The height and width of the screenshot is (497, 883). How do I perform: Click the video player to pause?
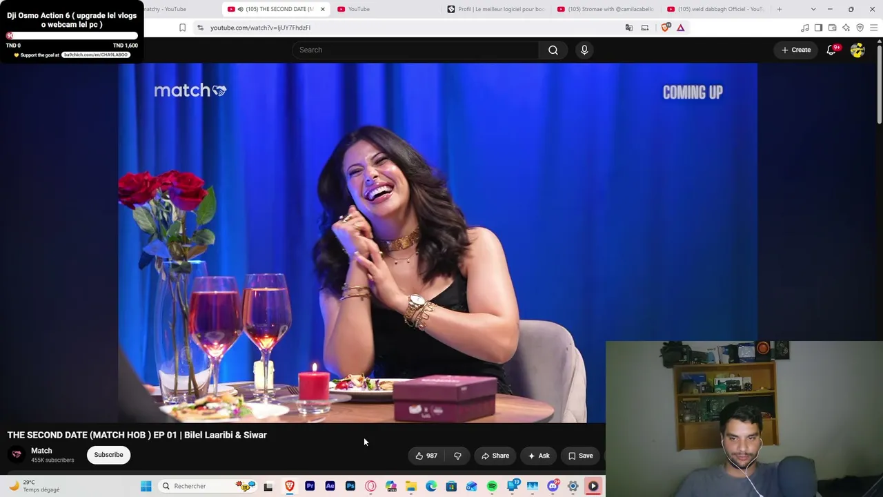click(437, 243)
